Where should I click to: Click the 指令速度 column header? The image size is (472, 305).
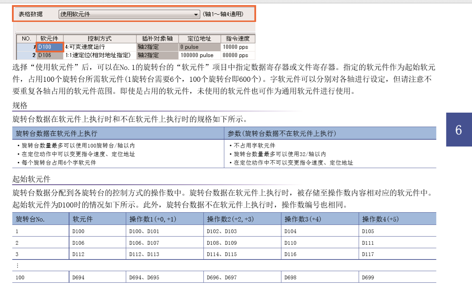[x=238, y=39]
